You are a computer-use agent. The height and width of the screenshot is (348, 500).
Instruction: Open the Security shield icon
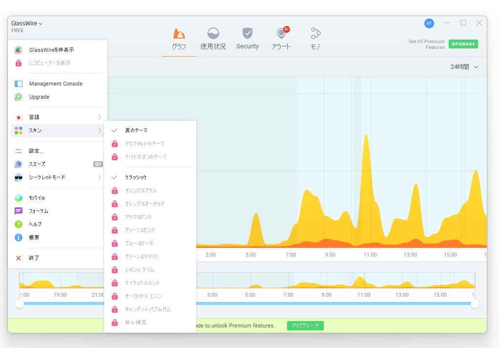tap(248, 33)
